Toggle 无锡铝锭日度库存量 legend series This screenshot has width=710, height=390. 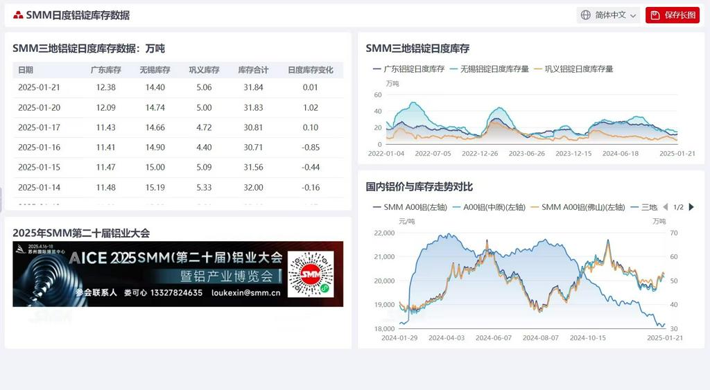pos(489,69)
